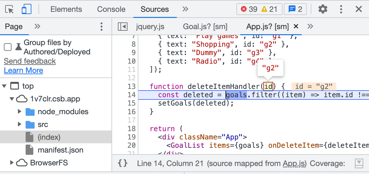Hide the navigator sidebar toggle icon
This screenshot has height=174, width=369.
coord(123,27)
